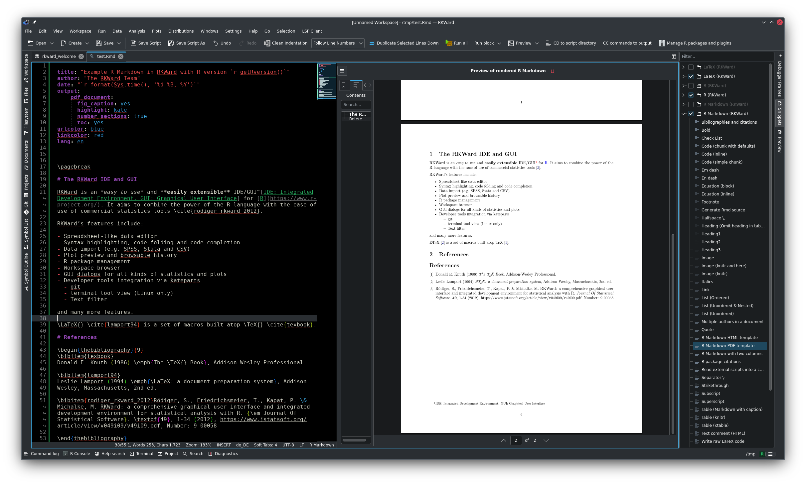Uncheck the checked LaTeX (RKWard) repository
Image resolution: width=806 pixels, height=485 pixels.
(691, 76)
